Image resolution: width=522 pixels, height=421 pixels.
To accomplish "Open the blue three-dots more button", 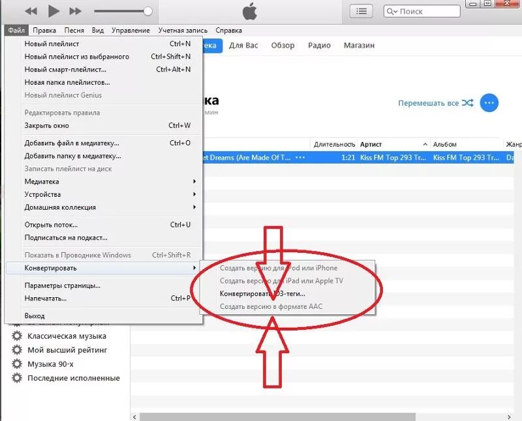I will pos(489,103).
